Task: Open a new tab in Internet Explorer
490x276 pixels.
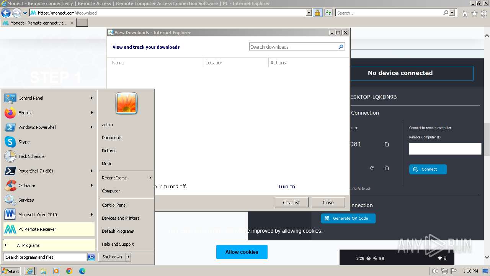Action: (82, 23)
